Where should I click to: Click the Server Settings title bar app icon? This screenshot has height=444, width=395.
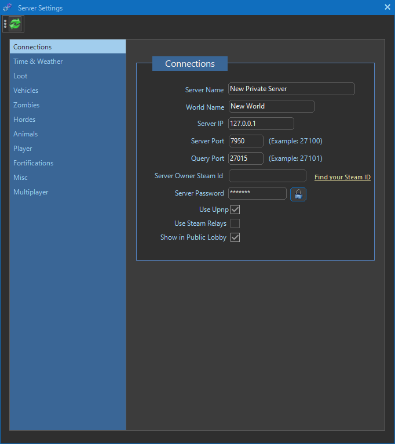click(x=8, y=8)
